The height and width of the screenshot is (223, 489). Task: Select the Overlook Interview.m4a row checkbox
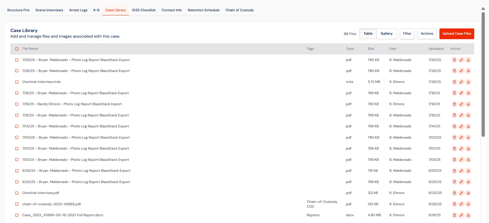pyautogui.click(x=17, y=82)
